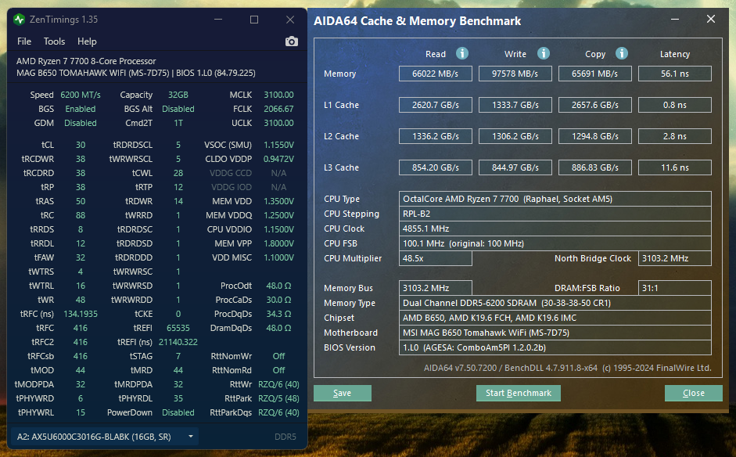This screenshot has height=457, width=736.
Task: Click the L3 Cache Latency value 11.6 ns
Action: [x=675, y=167]
